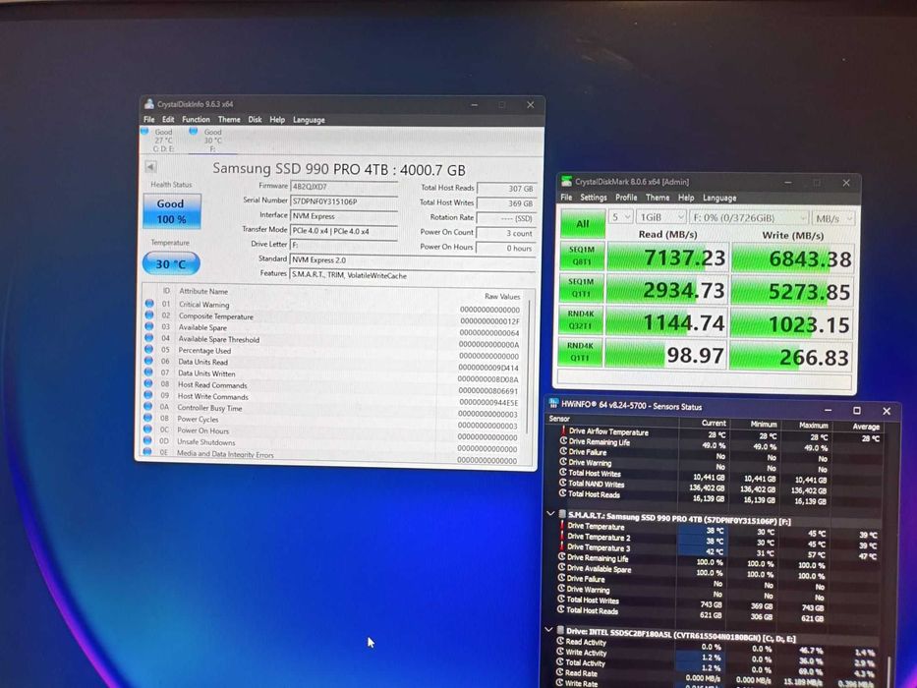This screenshot has height=688, width=917.
Task: Click the HWiNFO title bar icon
Action: pos(553,403)
